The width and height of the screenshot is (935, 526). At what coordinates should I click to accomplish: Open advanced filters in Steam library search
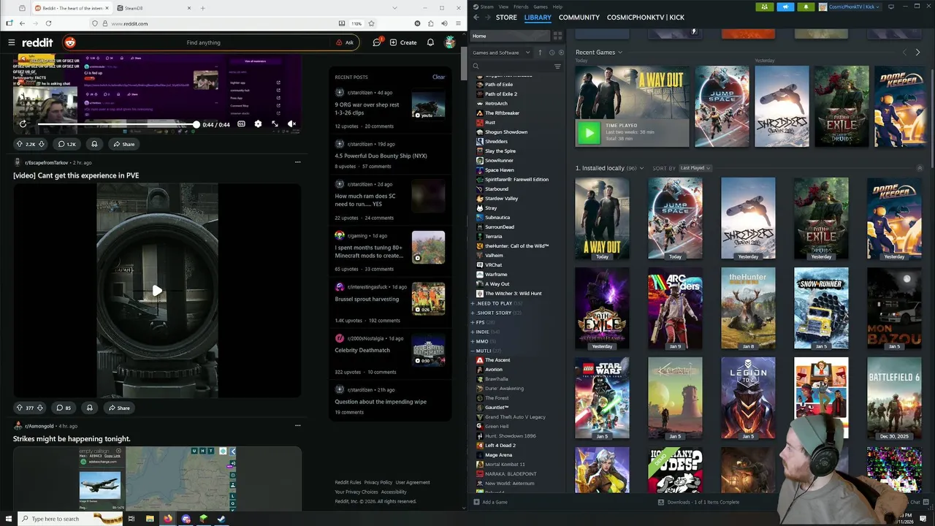point(557,66)
